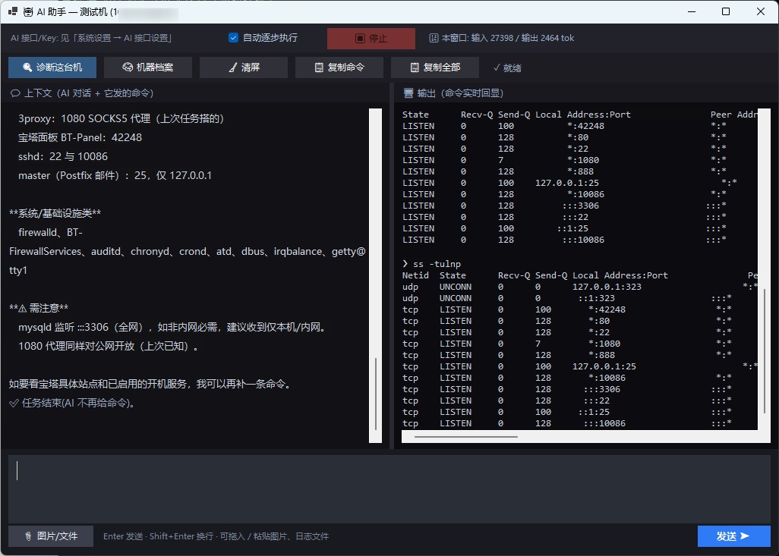779x556 pixels.
Task: Click the '3proxy: 1080 SOCKS5 代理' line
Action: point(121,118)
